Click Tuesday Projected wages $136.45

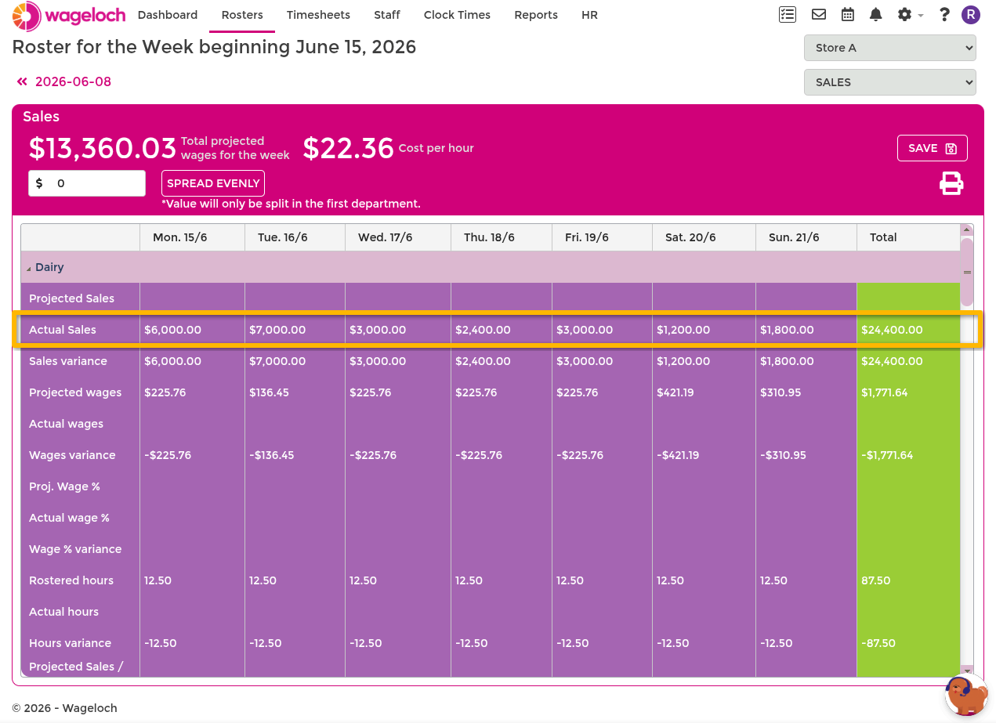295,392
